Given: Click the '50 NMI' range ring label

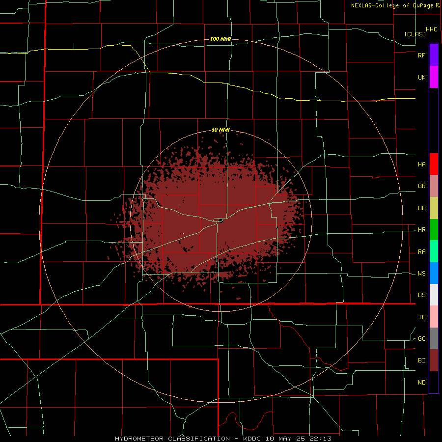Looking at the screenshot, I should tap(221, 130).
